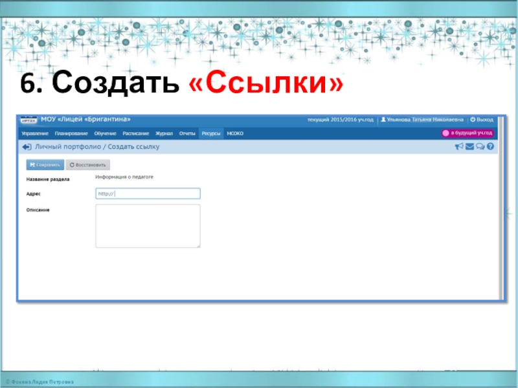Screen dimensions: 518x388
Task: Click the Название раздела label
Action: coord(48,180)
